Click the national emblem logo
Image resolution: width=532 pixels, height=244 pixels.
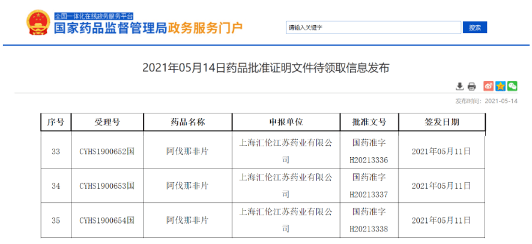(x=38, y=22)
